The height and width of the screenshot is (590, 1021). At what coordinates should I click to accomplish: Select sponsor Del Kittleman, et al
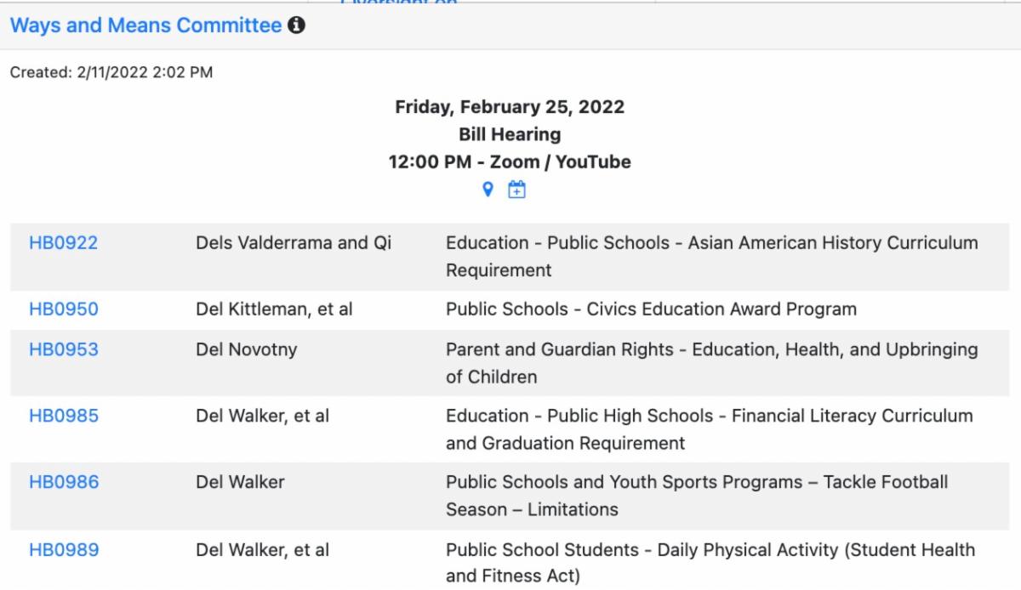274,309
